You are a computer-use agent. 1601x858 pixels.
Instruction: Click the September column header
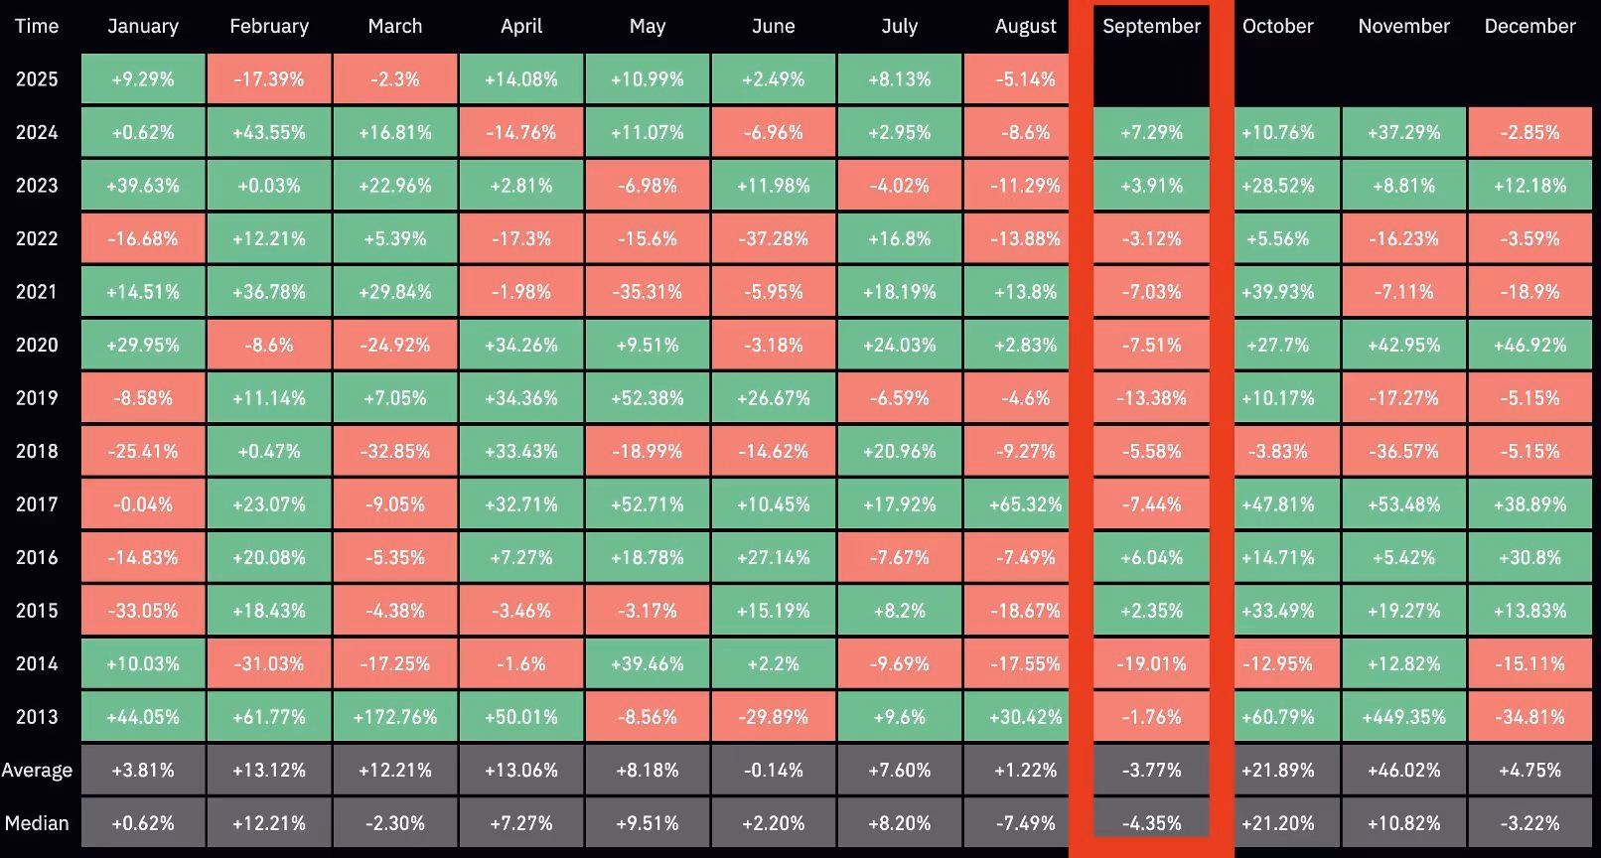(x=1151, y=27)
